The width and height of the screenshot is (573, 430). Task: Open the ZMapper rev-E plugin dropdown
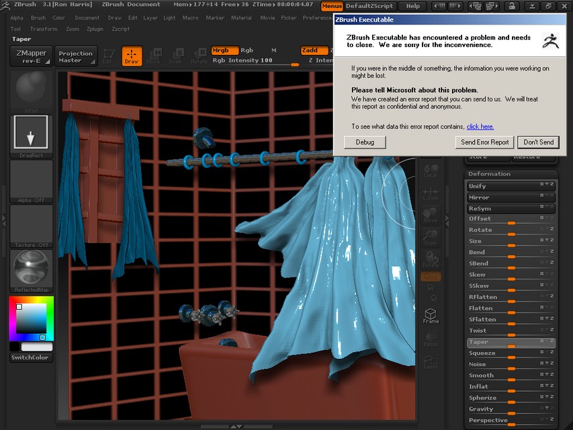pos(32,56)
